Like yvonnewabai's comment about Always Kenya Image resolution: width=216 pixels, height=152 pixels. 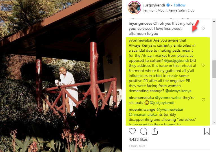pos(203,65)
